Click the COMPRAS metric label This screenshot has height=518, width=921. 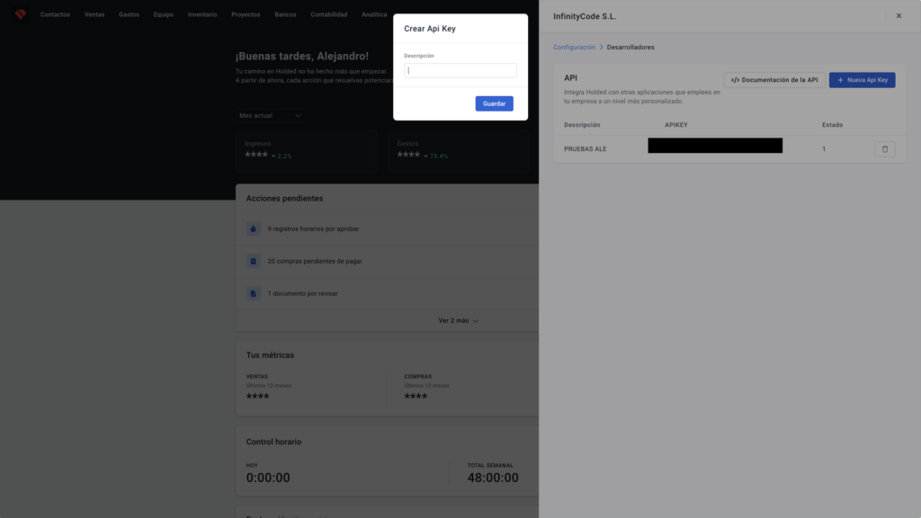417,377
